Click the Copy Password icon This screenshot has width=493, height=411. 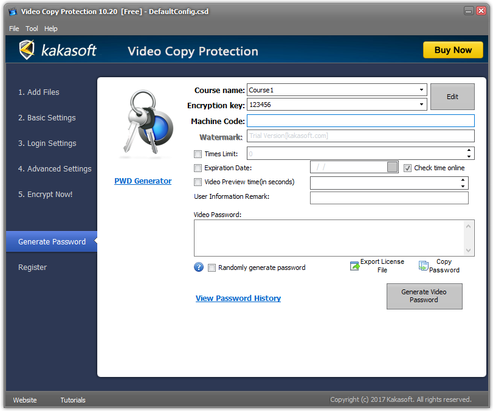423,266
